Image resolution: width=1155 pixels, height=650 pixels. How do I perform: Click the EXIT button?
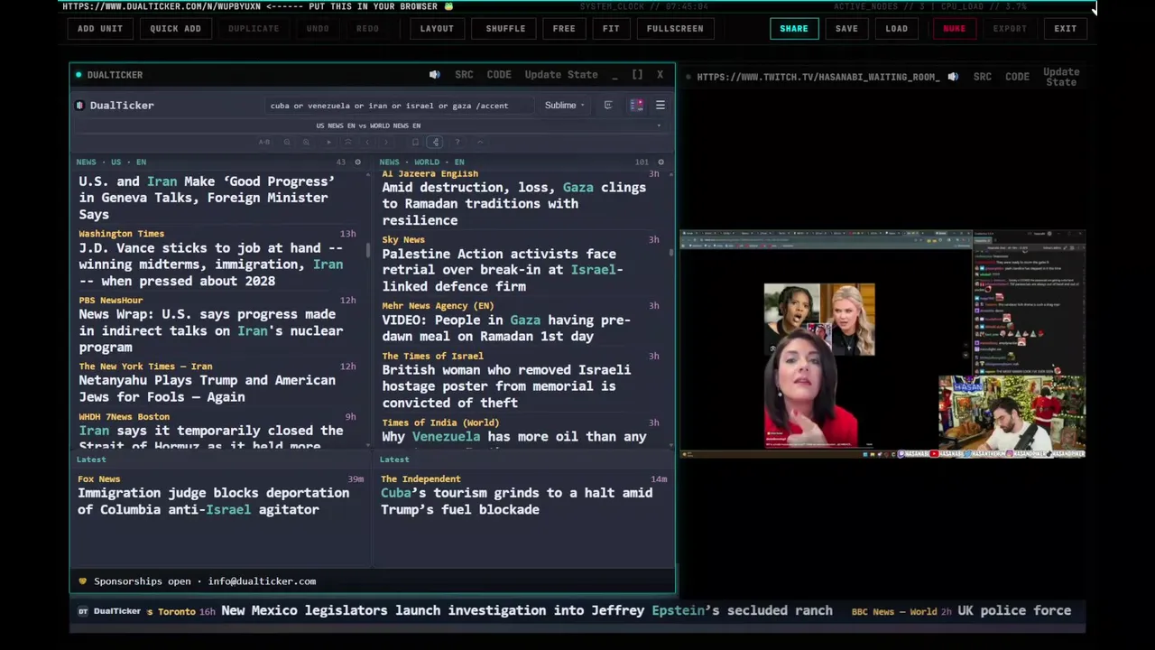click(1066, 28)
